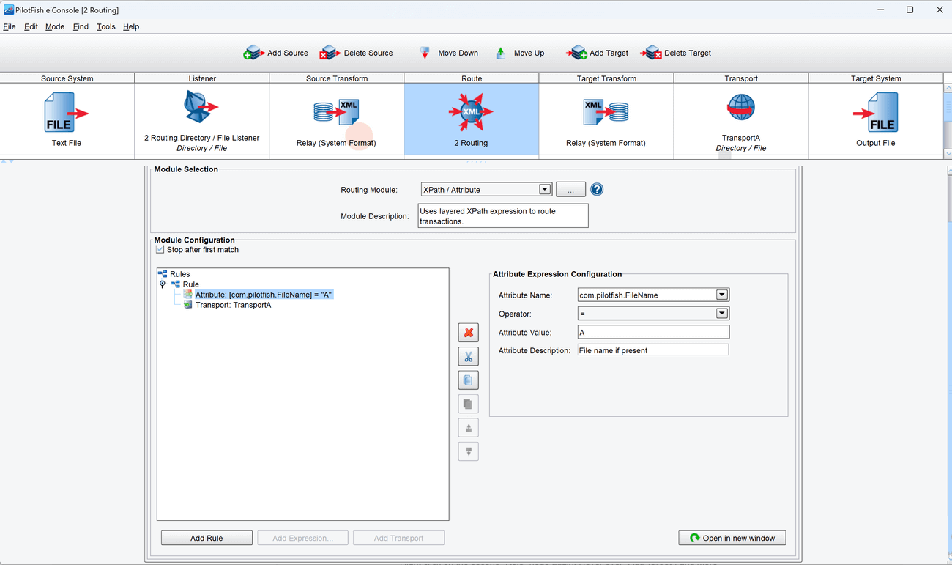Click the Add Transport button
952x565 pixels.
(398, 538)
